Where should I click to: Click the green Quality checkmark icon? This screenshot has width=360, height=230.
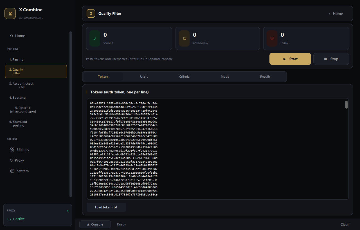[95, 38]
